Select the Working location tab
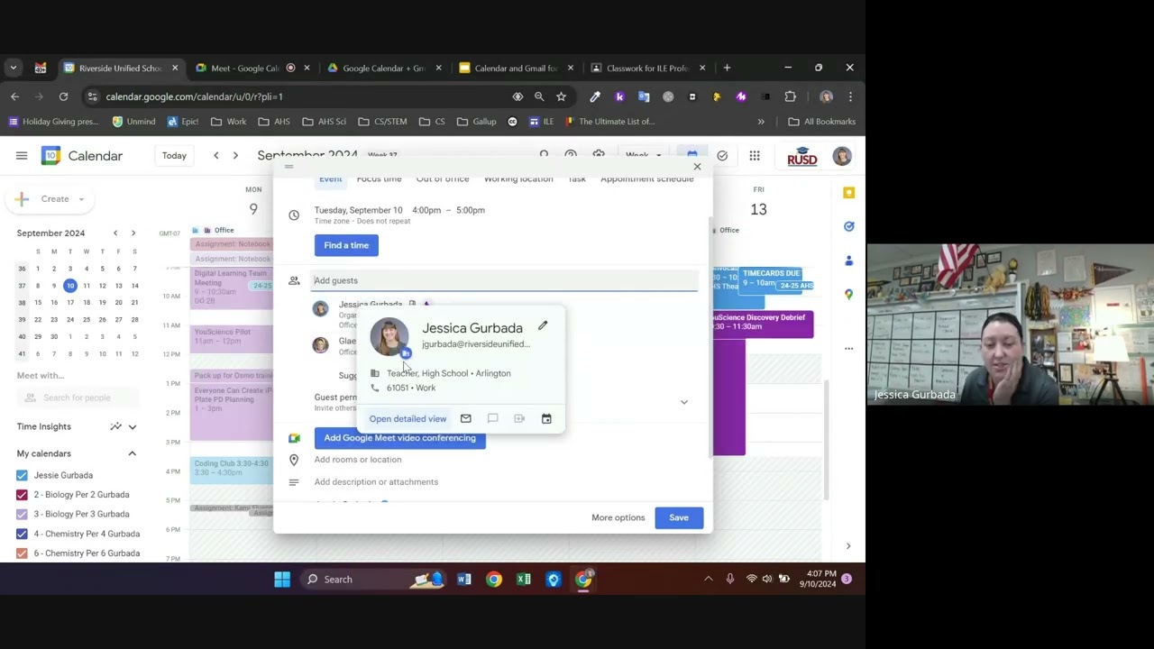 518,178
